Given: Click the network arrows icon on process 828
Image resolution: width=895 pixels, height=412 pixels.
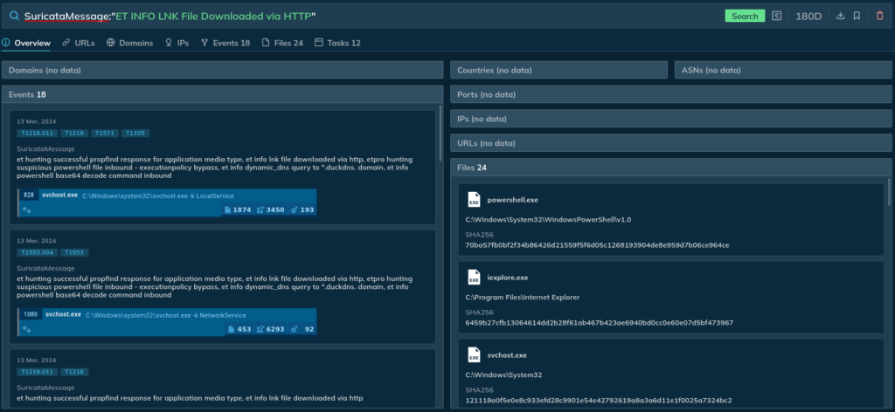Looking at the screenshot, I should click(27, 209).
